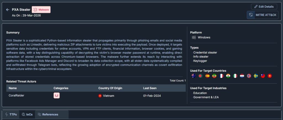Select the France flag in target countries
283x120 pixels.
pos(221,76)
